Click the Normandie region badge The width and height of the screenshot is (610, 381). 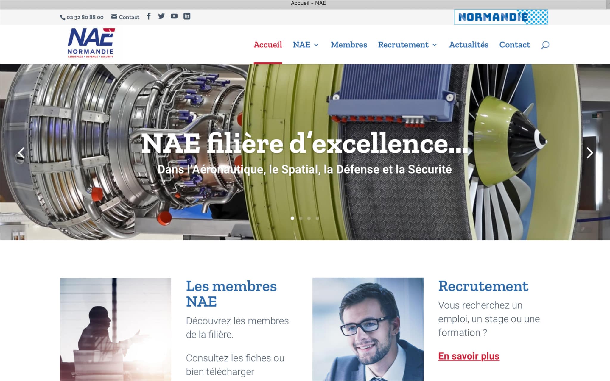coord(501,17)
